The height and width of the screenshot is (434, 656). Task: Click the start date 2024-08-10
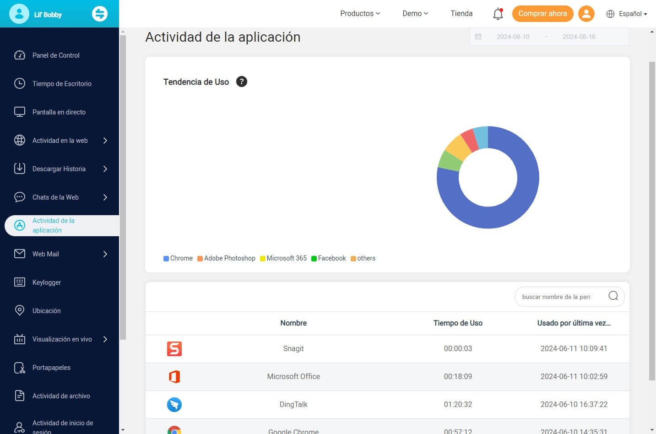click(513, 37)
